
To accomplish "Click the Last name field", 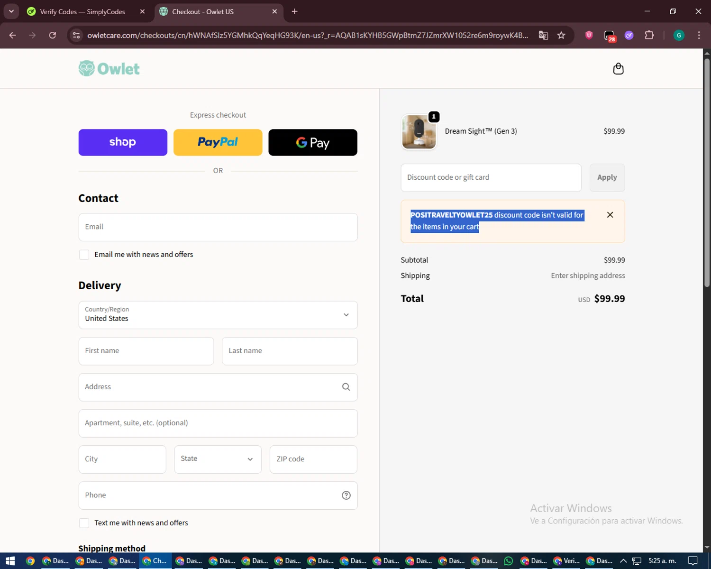I will pos(290,351).
